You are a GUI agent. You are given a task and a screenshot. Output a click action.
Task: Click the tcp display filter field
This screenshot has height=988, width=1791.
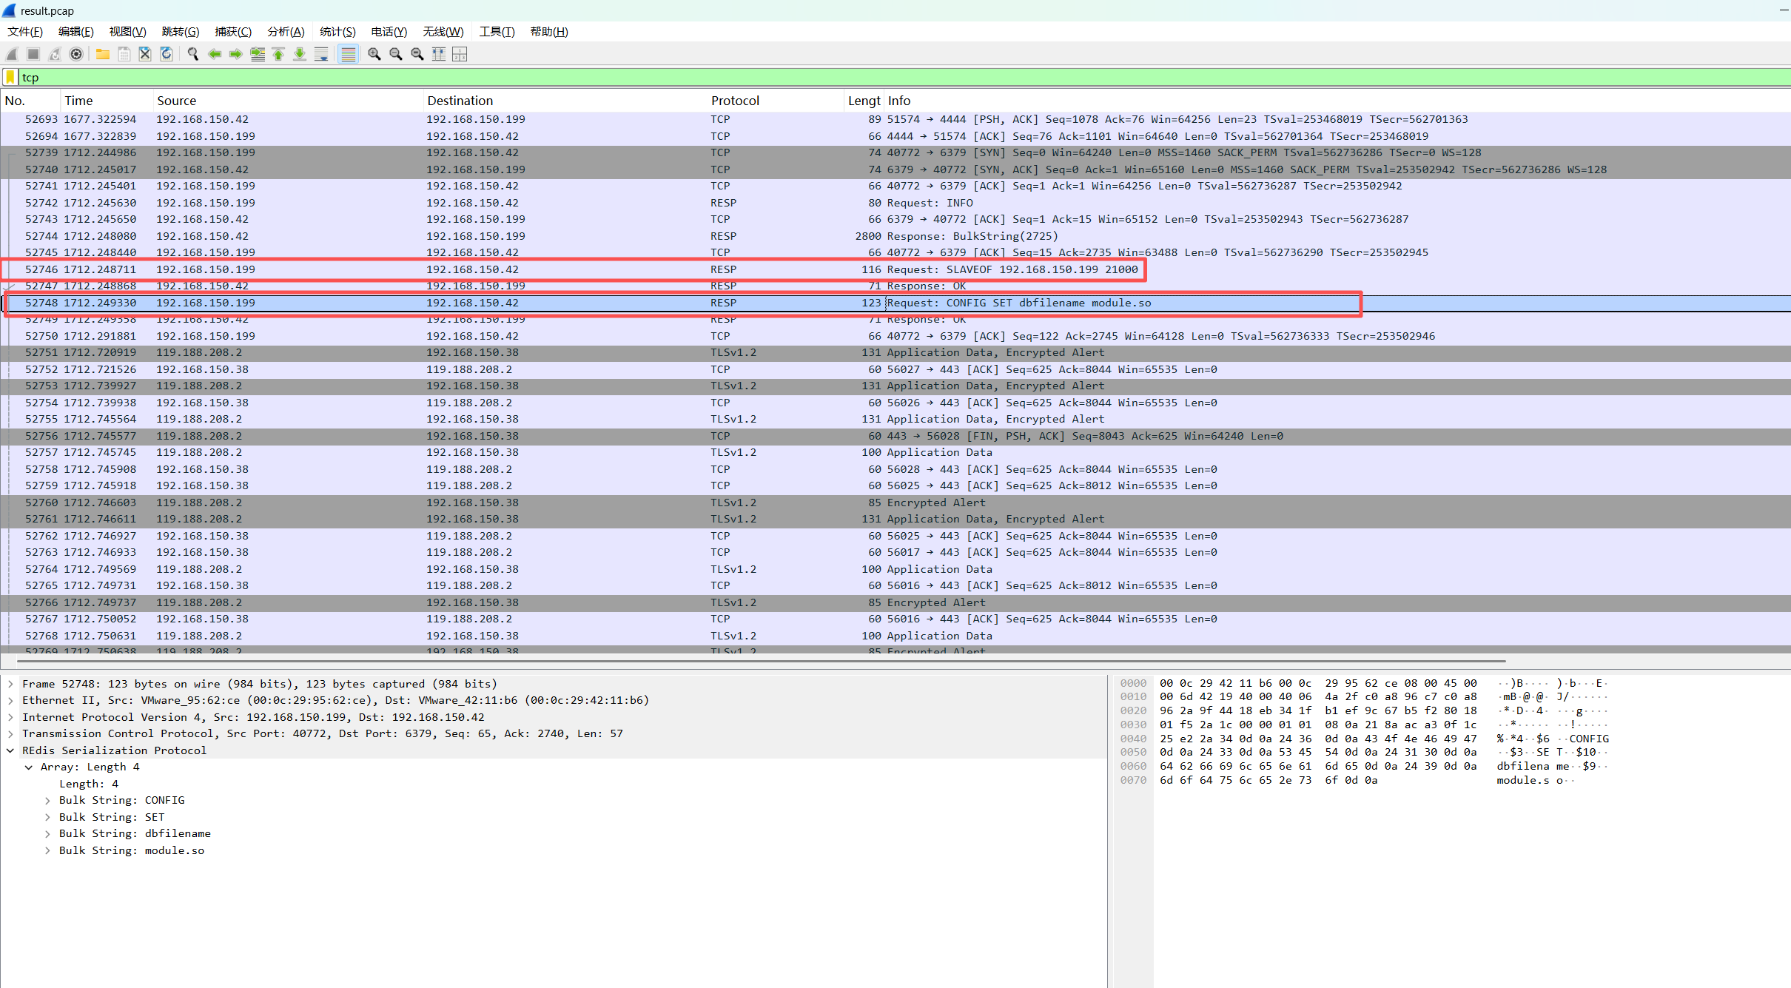pos(888,77)
